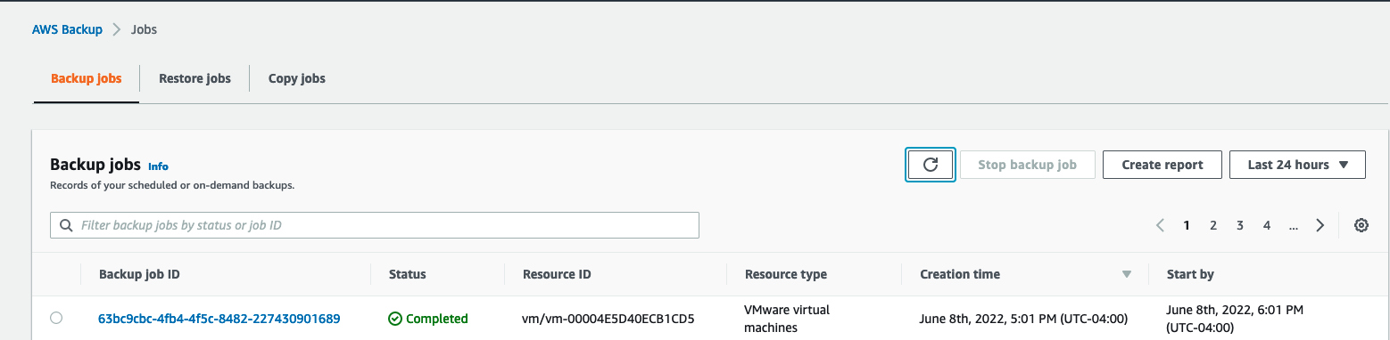
Task: Focus the filter backup jobs field
Action: [375, 225]
